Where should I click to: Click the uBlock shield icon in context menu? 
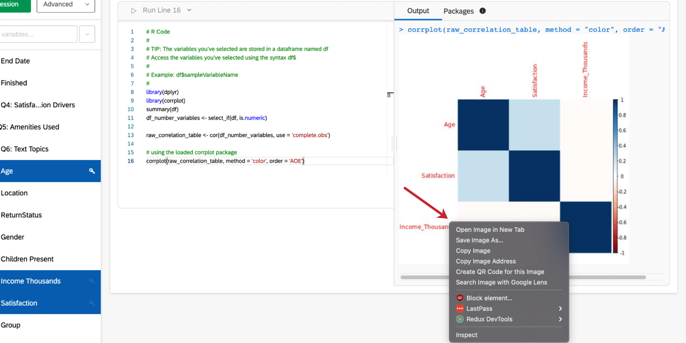click(x=460, y=298)
